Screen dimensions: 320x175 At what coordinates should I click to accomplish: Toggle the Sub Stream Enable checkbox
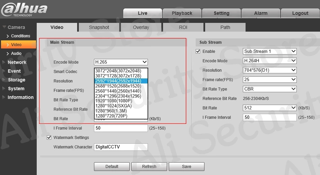click(198, 51)
